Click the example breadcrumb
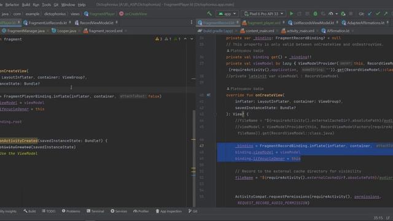Screen dimensions: 393x221 [33, 14]
